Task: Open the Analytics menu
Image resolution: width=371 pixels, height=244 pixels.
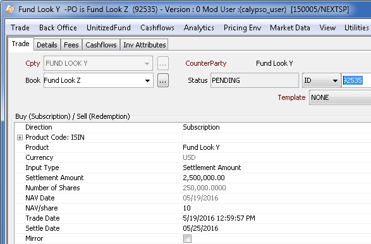Action: pyautogui.click(x=198, y=28)
